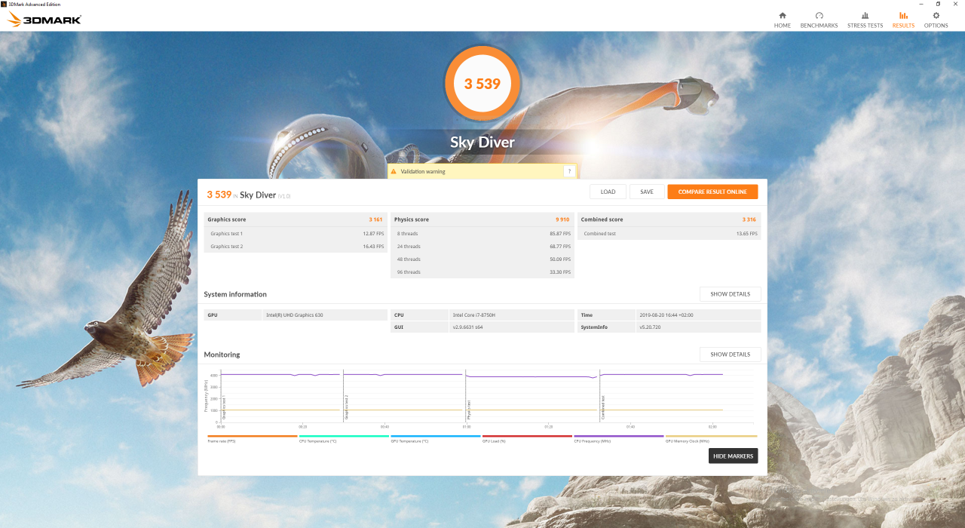The width and height of the screenshot is (965, 528).
Task: Show details for Monitoring section
Action: [730, 355]
